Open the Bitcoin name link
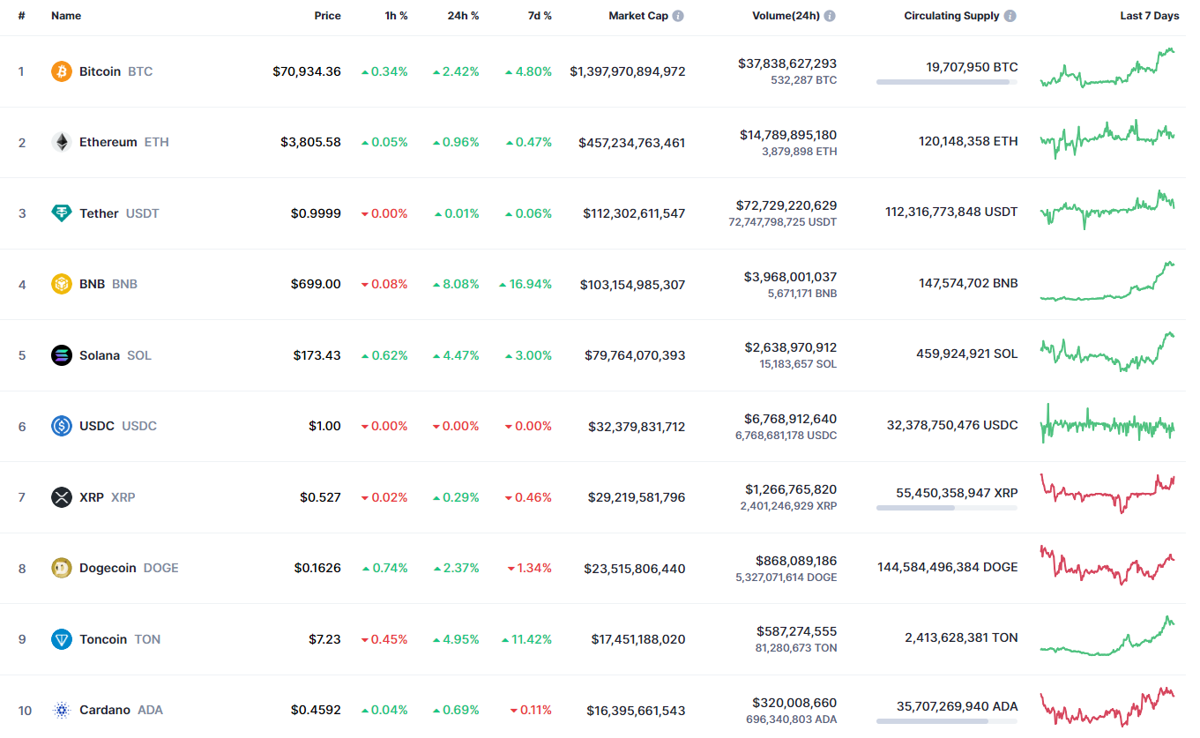Viewport: 1200px width, 738px height. pyautogui.click(x=100, y=71)
